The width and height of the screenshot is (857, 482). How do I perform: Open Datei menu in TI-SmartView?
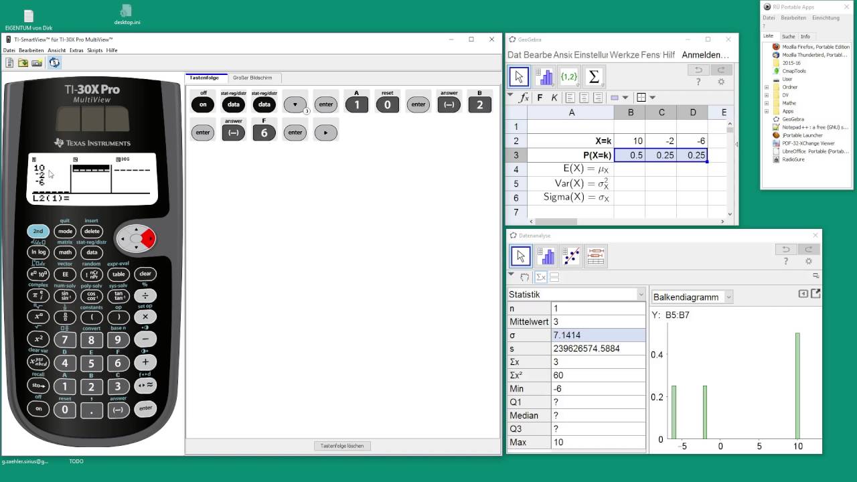(9, 50)
